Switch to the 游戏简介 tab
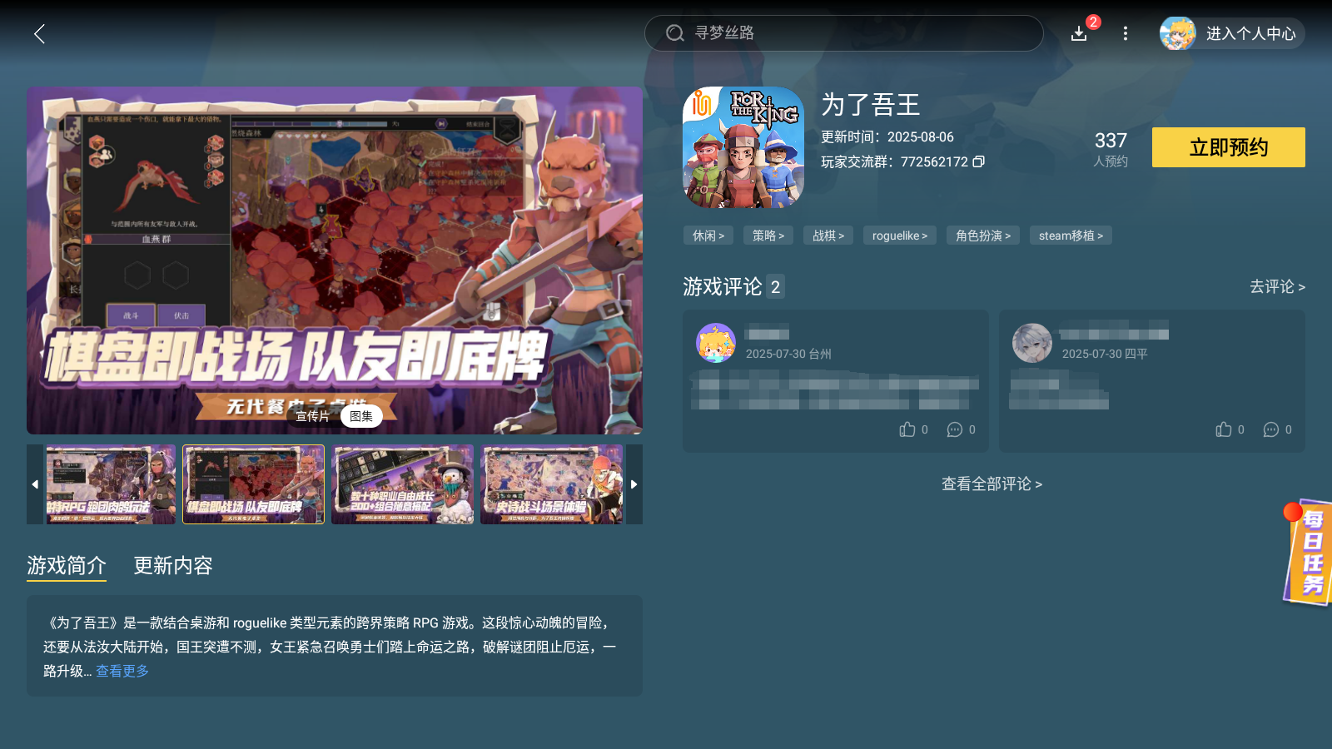Screen dimensions: 1332x749 (x=67, y=566)
